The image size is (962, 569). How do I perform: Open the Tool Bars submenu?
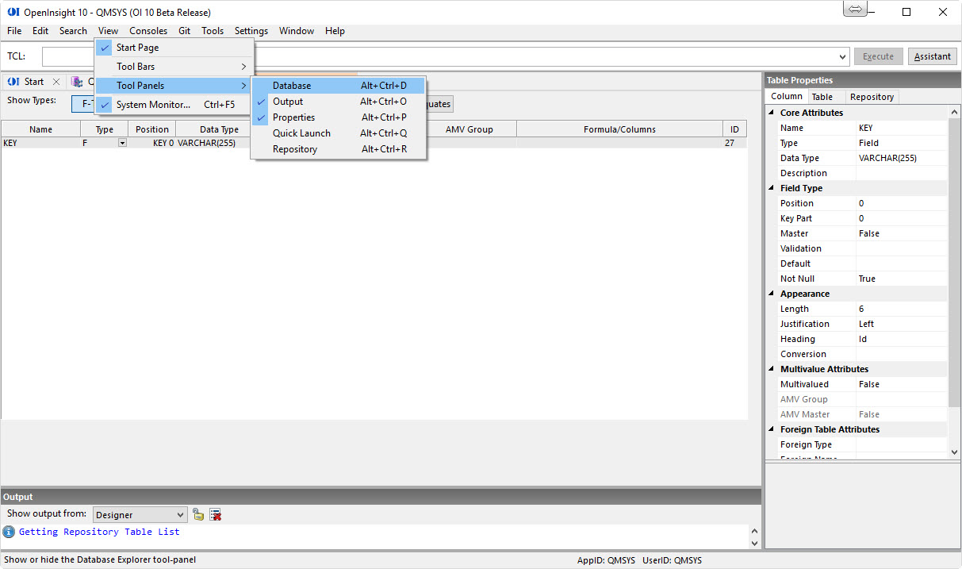[x=174, y=67]
